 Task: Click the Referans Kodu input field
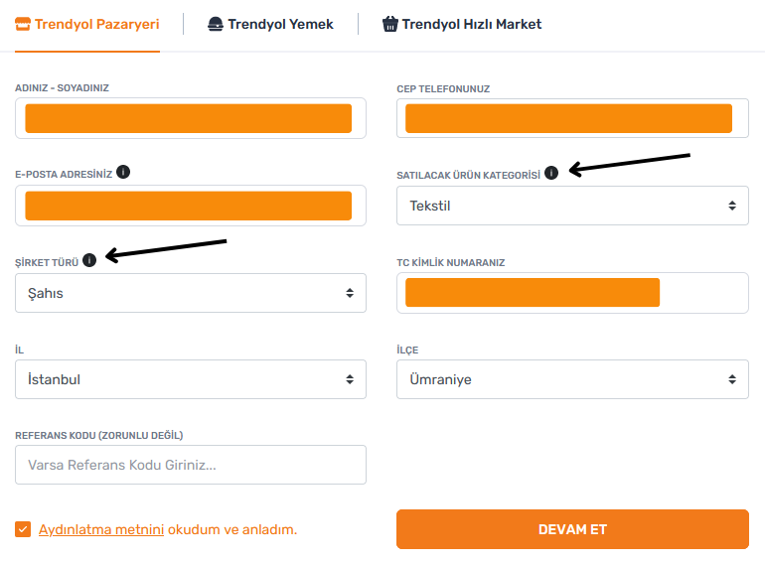point(191,465)
